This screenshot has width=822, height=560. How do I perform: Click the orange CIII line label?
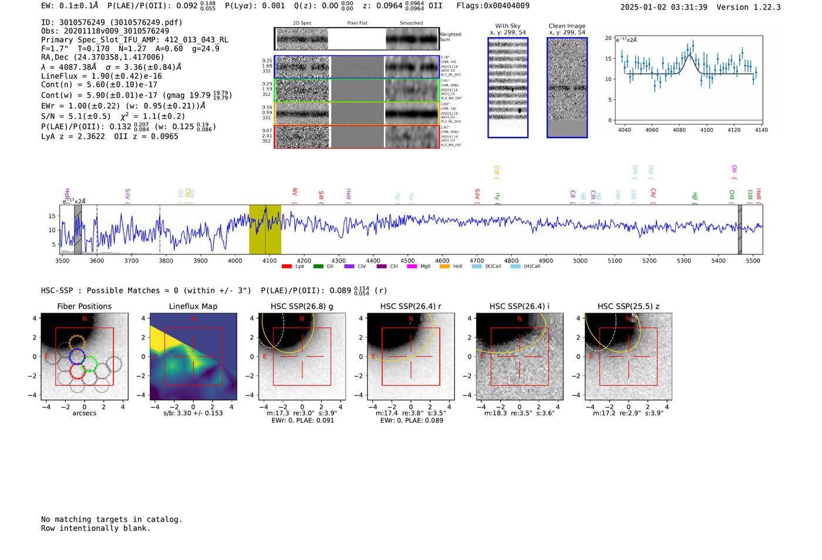[497, 172]
